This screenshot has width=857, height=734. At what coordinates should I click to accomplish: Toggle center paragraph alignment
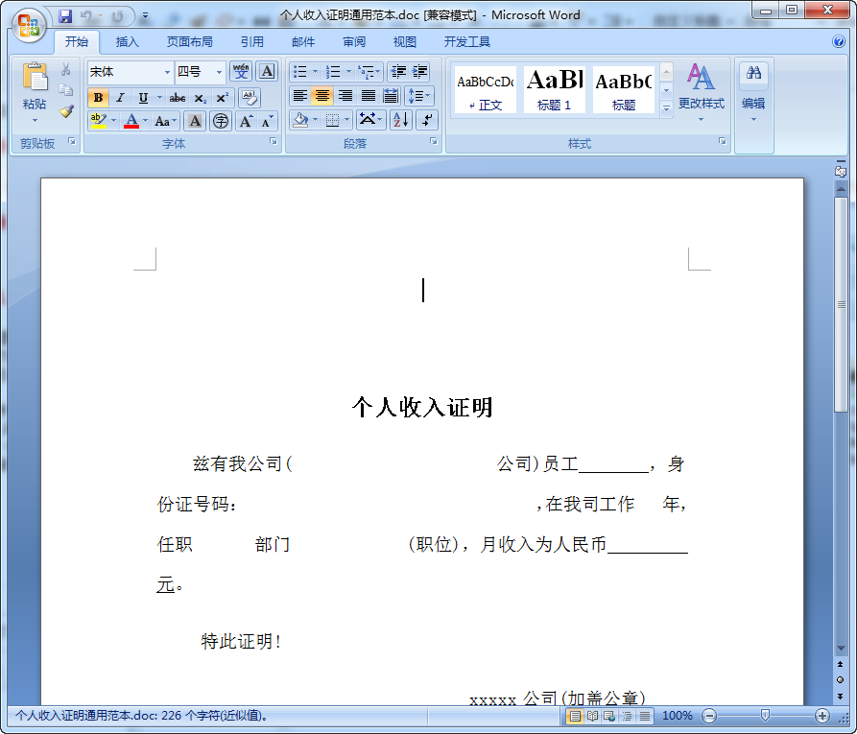click(x=323, y=96)
